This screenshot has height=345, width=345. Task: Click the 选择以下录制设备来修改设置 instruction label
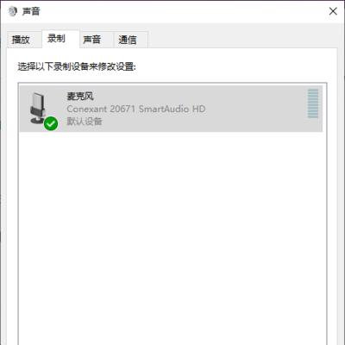pos(77,66)
